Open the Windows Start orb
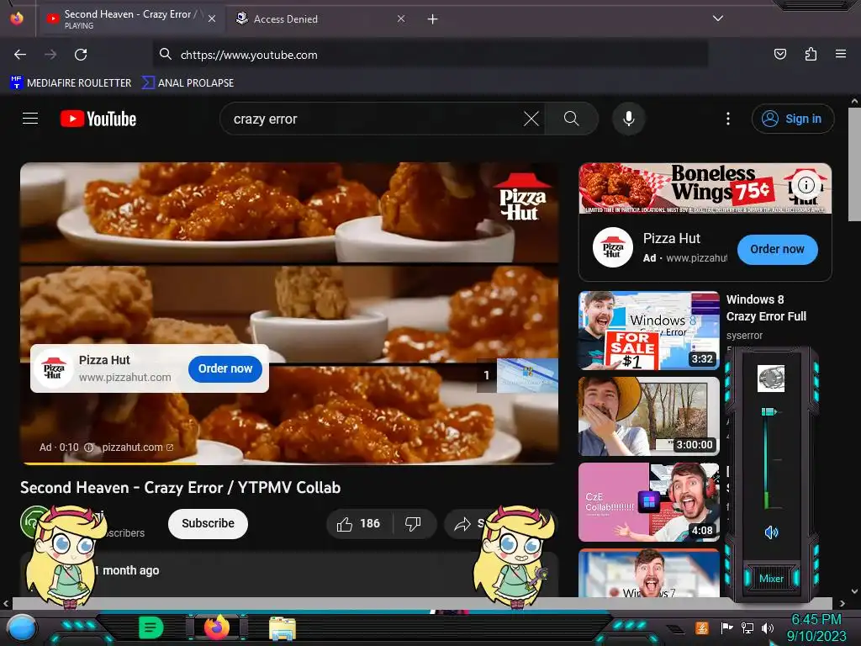 (x=22, y=628)
